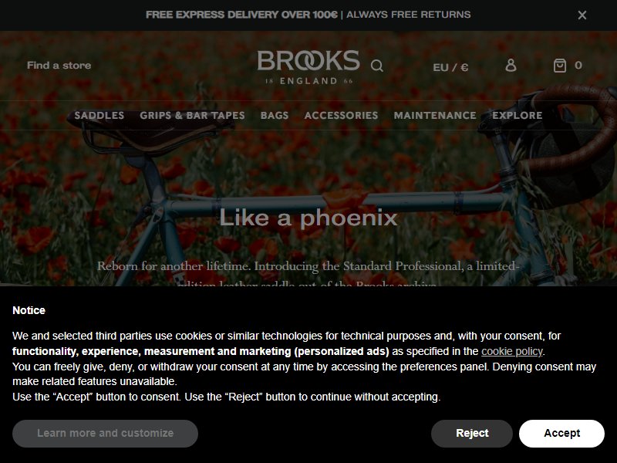This screenshot has height=463, width=617.
Task: Click the Standard Professional intro text
Action: pyautogui.click(x=308, y=273)
